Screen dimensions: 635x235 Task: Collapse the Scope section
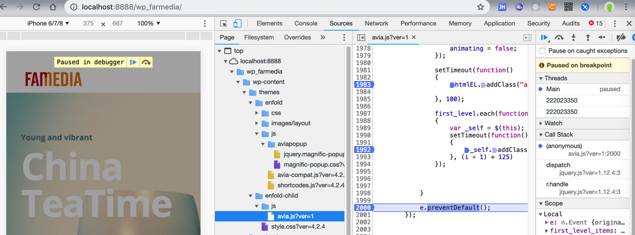point(541,203)
